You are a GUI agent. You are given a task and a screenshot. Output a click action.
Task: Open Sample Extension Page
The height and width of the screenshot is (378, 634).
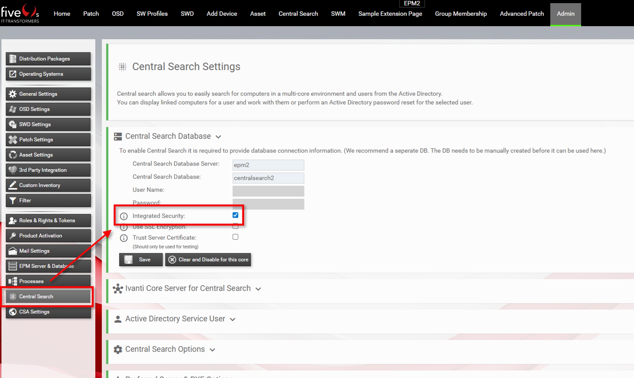[x=390, y=14]
